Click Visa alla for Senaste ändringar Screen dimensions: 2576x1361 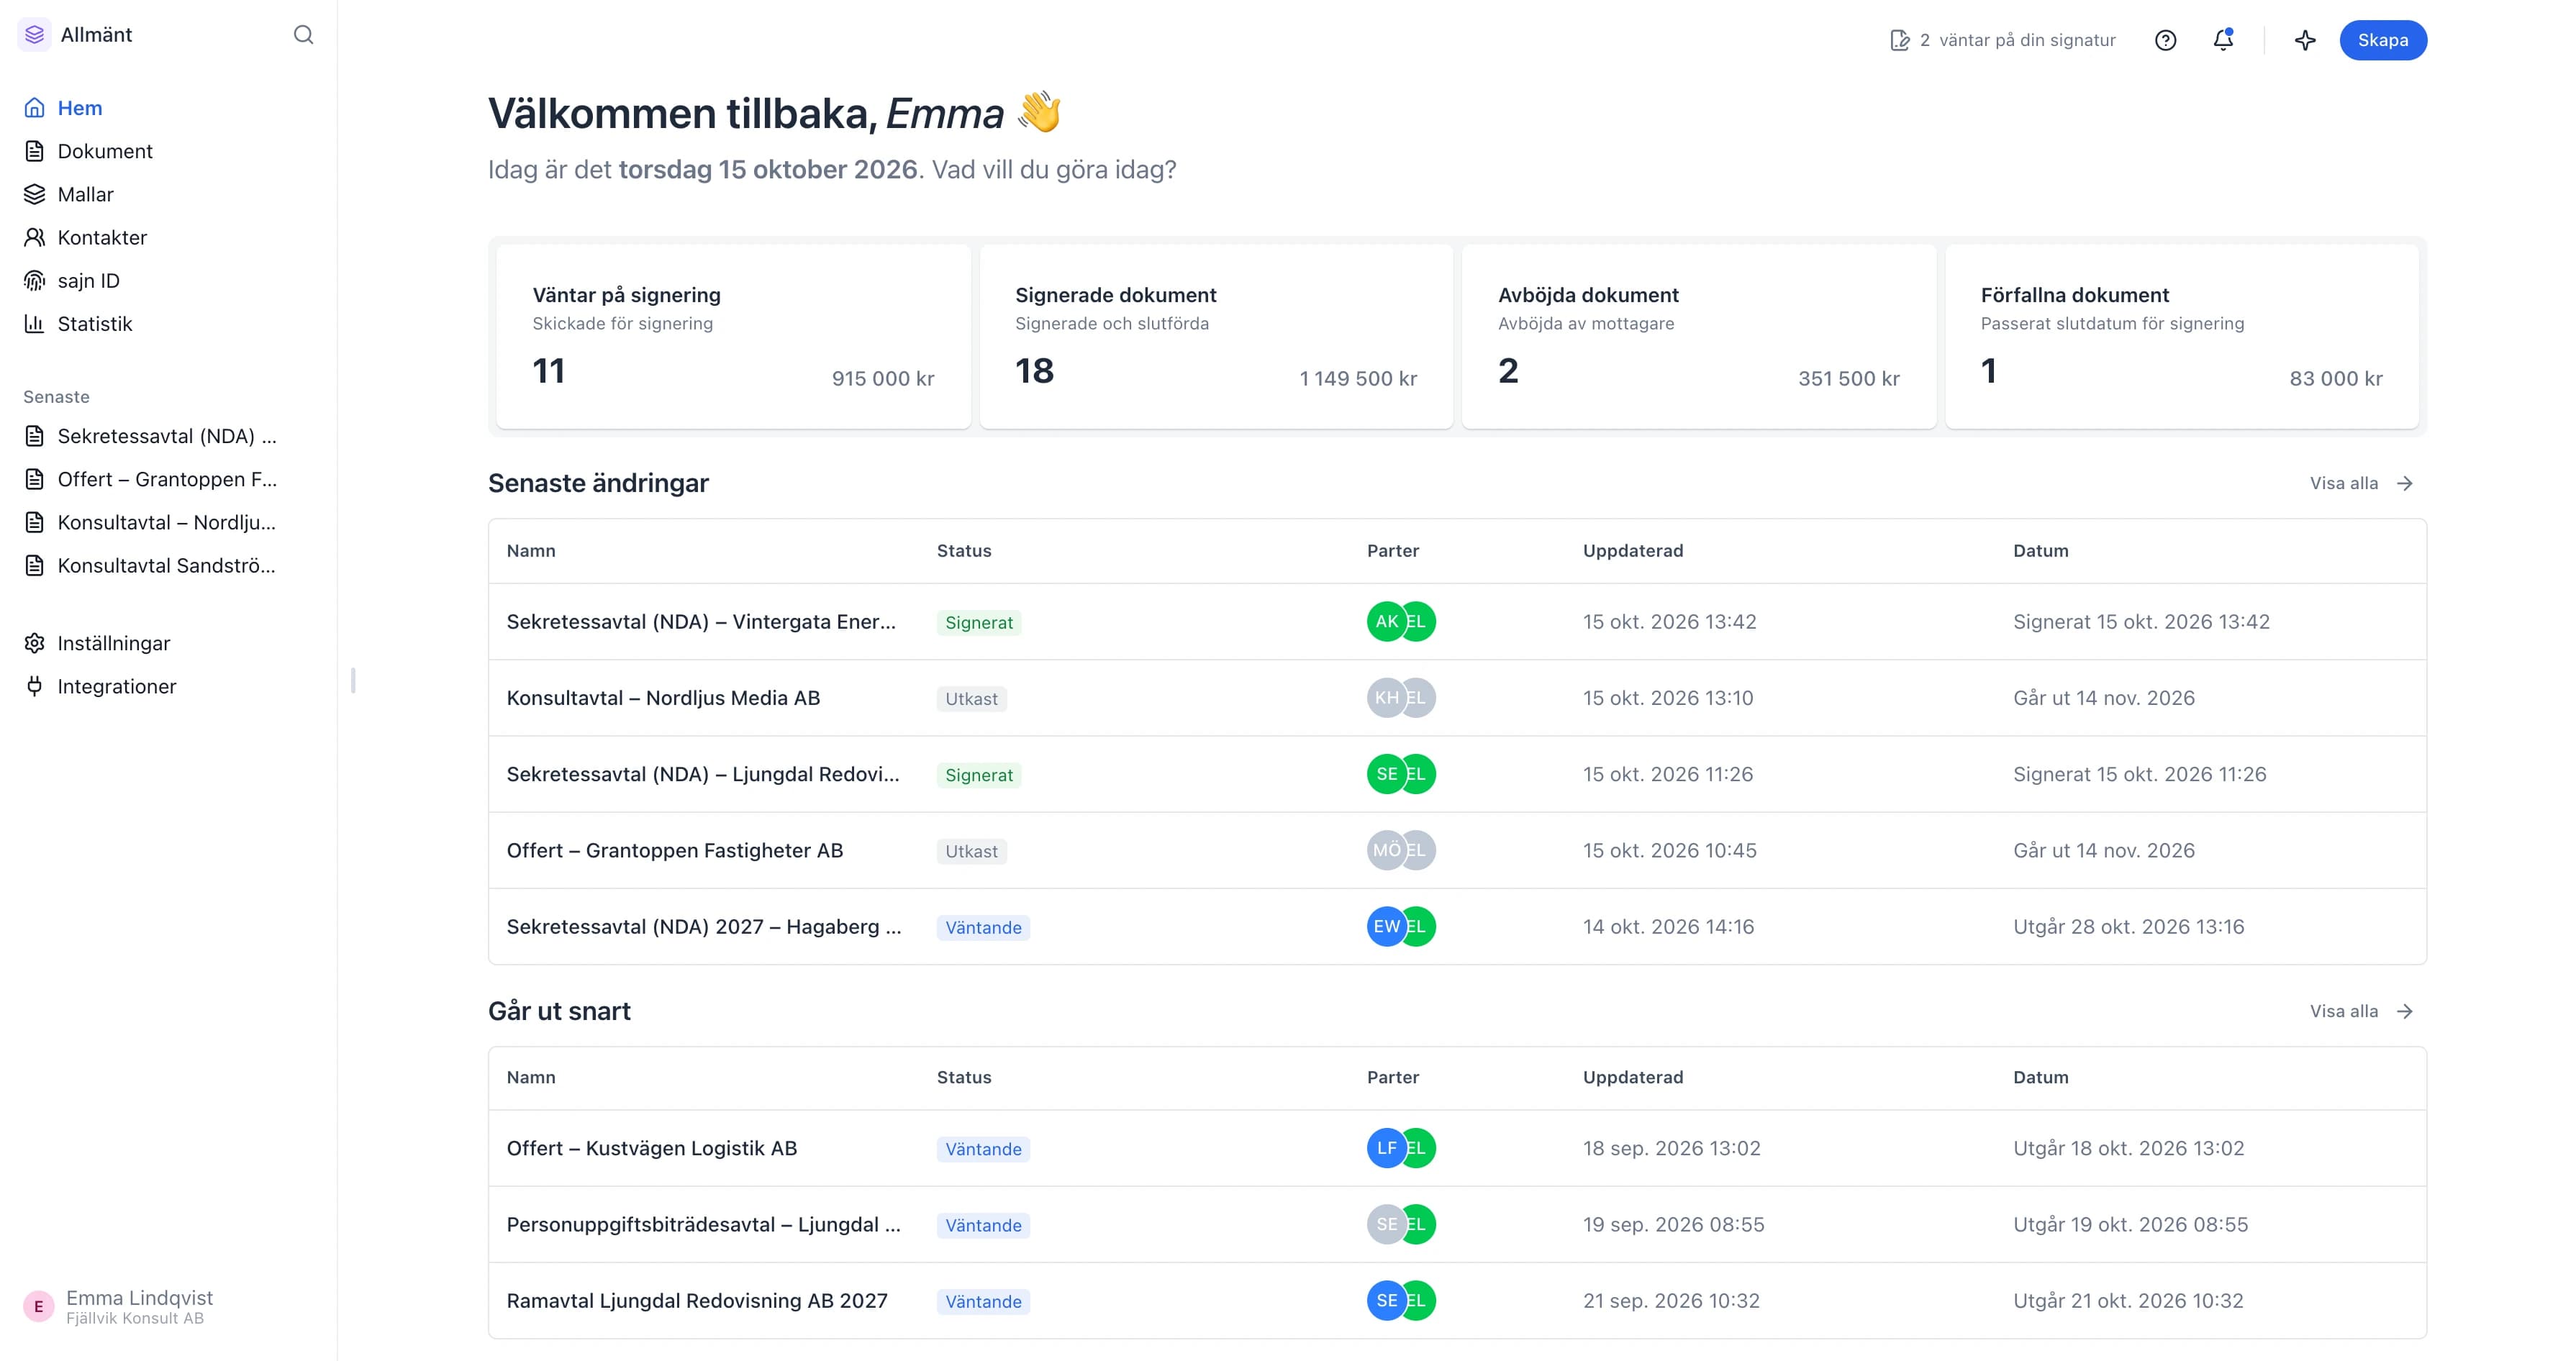click(2361, 483)
